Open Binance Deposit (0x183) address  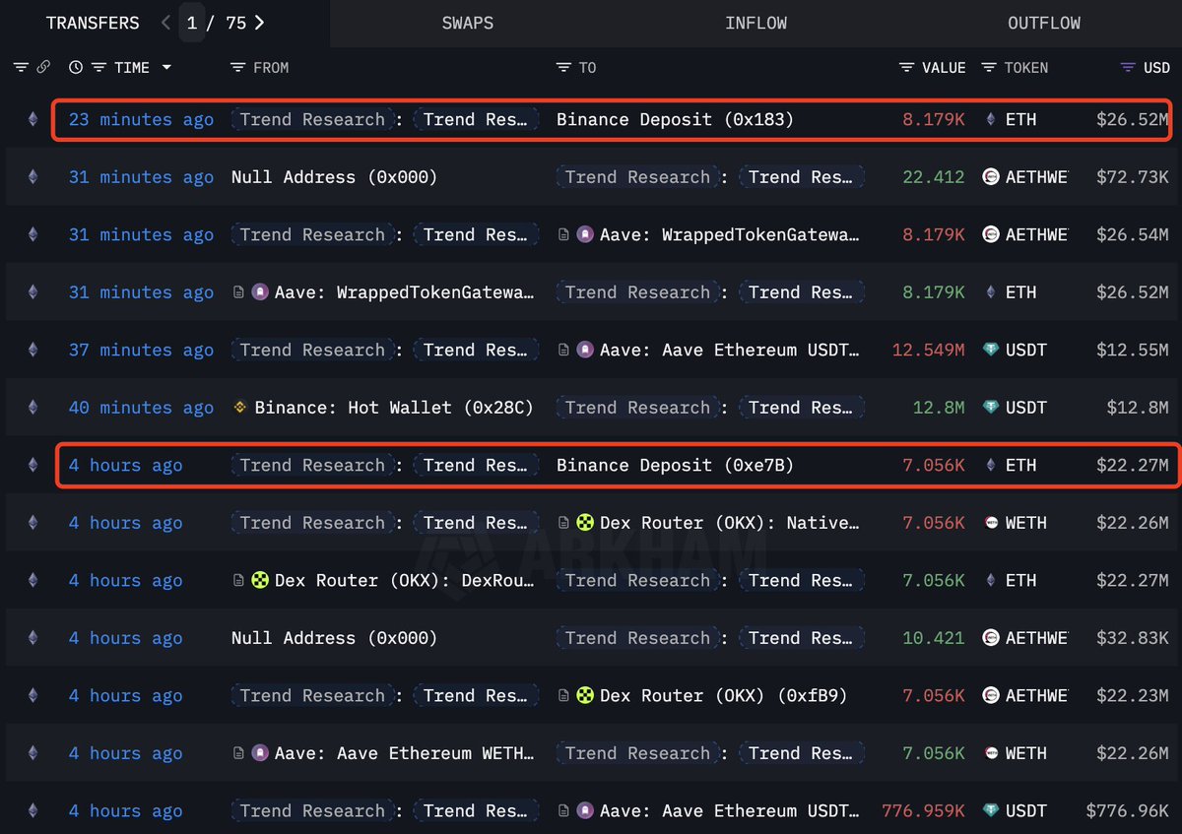point(675,119)
